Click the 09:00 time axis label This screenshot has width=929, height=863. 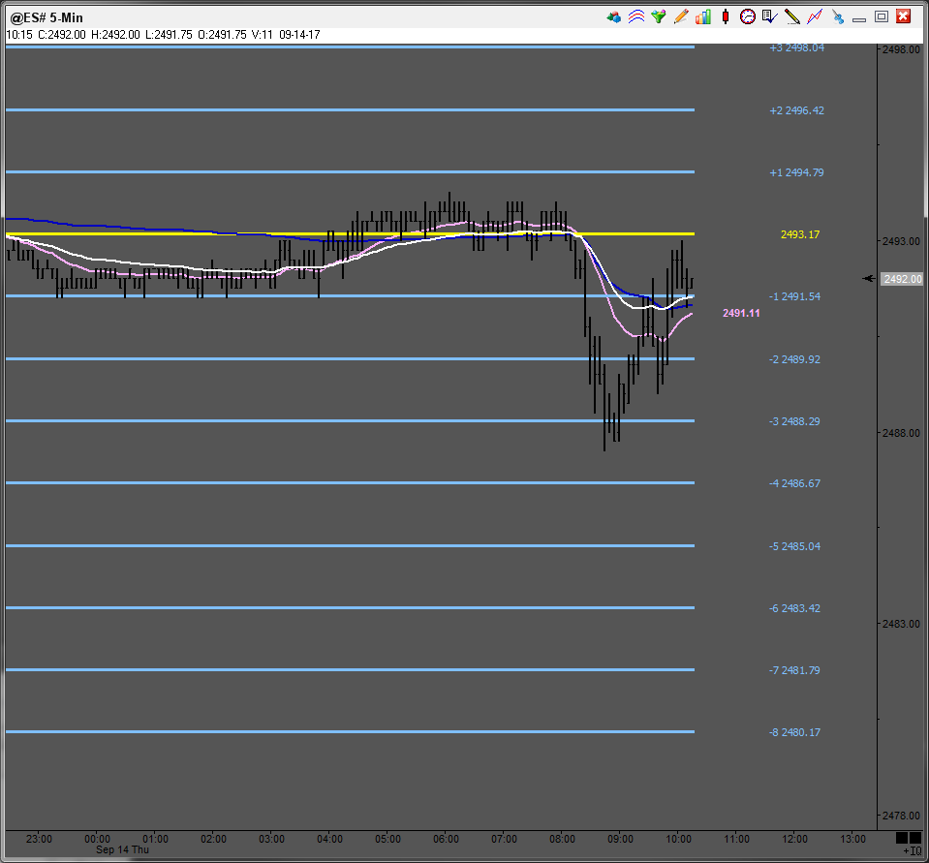(x=620, y=840)
